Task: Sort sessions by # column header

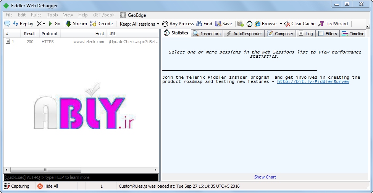Action: click(12, 34)
